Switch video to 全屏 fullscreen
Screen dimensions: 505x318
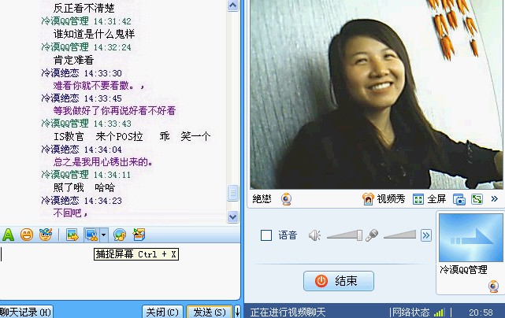point(429,199)
